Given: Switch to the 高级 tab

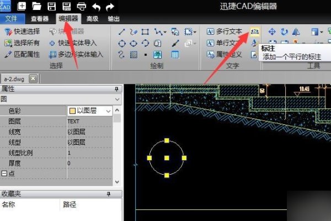Looking at the screenshot, I should [93, 19].
